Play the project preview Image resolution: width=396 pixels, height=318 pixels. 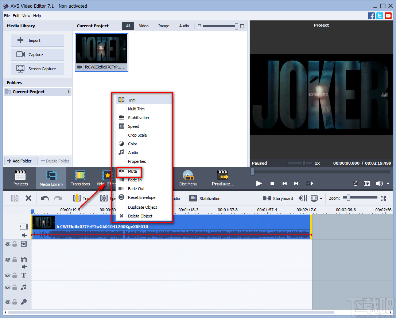pyautogui.click(x=259, y=183)
